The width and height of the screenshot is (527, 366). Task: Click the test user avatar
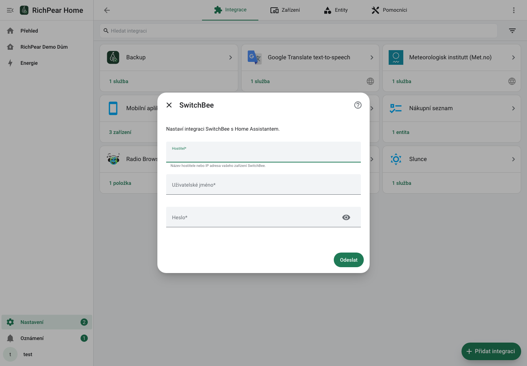pyautogui.click(x=10, y=354)
